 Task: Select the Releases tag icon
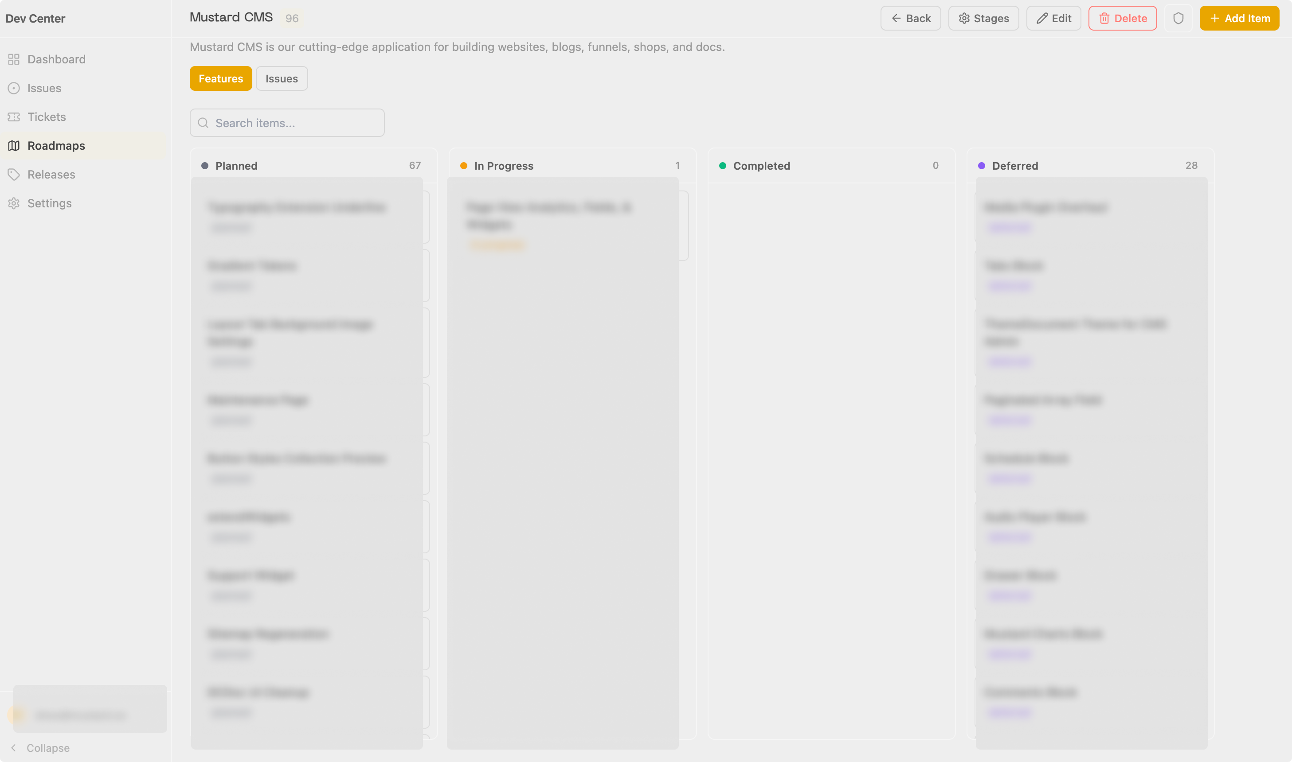tap(14, 174)
